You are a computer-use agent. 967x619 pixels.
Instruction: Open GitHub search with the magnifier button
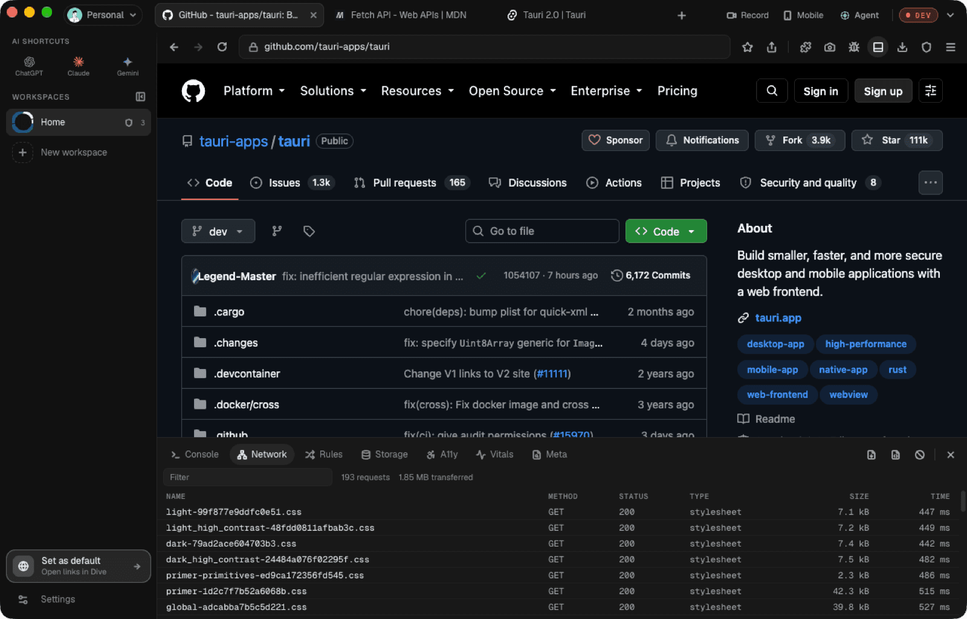point(772,91)
